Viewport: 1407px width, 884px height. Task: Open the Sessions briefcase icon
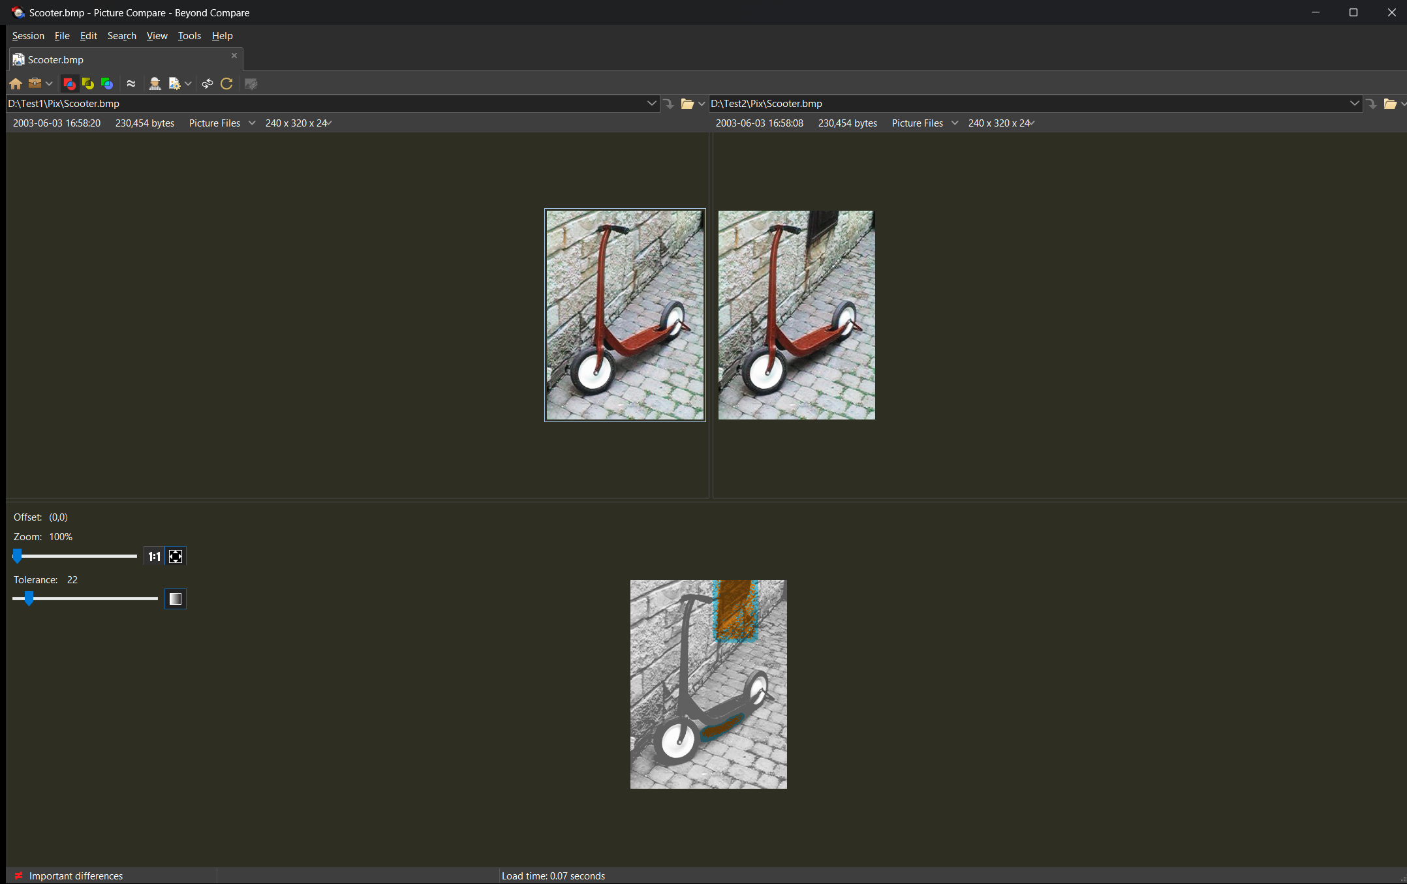point(35,84)
